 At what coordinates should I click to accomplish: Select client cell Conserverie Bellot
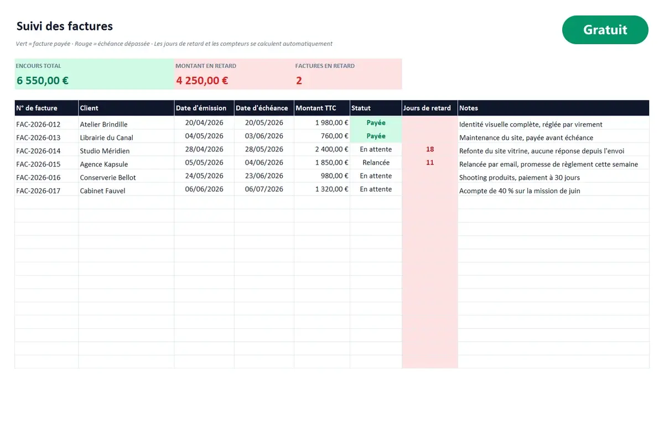tap(126, 176)
